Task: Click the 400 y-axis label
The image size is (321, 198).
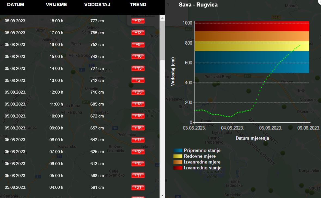Action: click(x=189, y=83)
